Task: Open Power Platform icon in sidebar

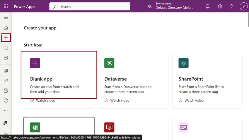Action: click(x=5, y=123)
